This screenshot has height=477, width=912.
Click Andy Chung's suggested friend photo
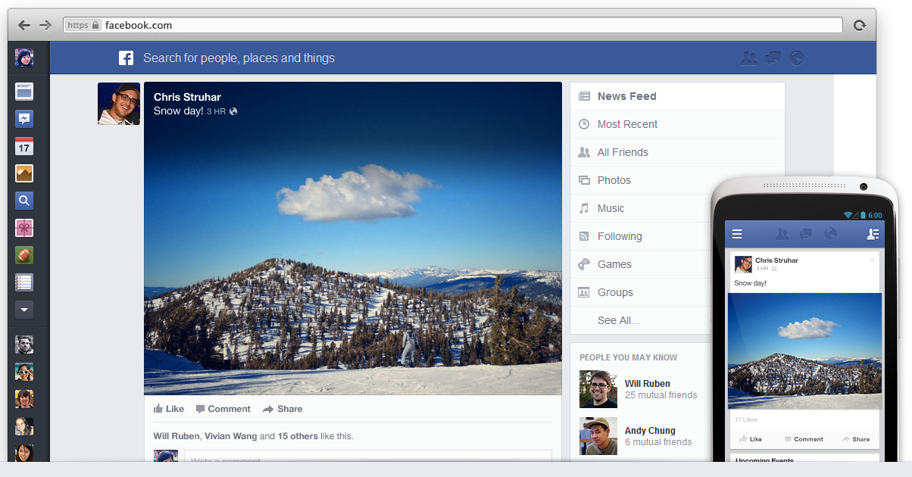598,436
